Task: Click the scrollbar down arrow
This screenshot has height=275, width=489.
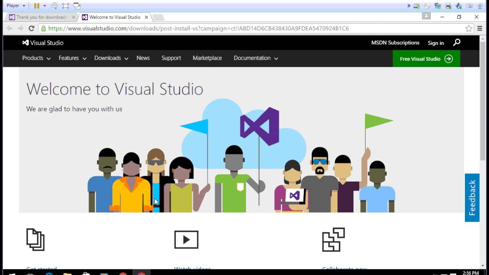Action: click(483, 265)
